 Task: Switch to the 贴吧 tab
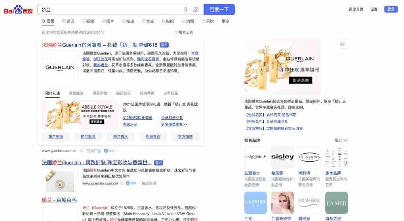coord(168,21)
